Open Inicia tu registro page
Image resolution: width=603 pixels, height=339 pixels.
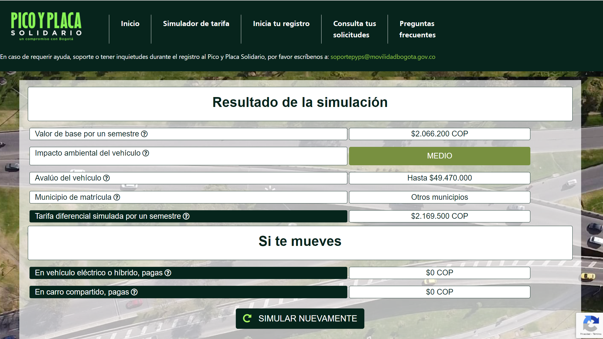point(281,23)
